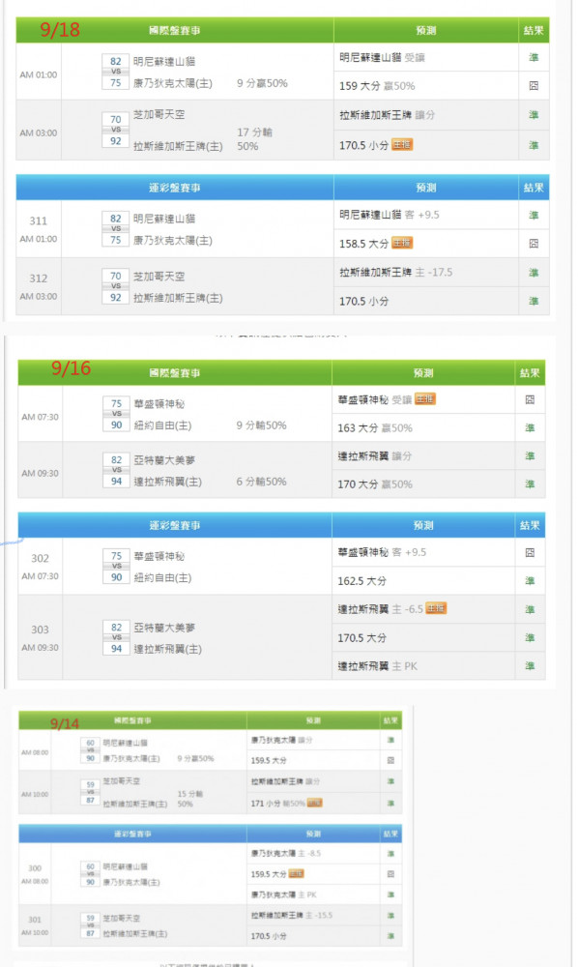This screenshot has height=967, width=578.
Task: Click the 康乃狄克太陽 主 -8.5 prediction in game 300
Action: [286, 854]
